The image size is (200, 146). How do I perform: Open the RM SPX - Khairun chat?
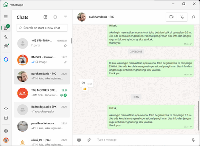[x=42, y=60]
